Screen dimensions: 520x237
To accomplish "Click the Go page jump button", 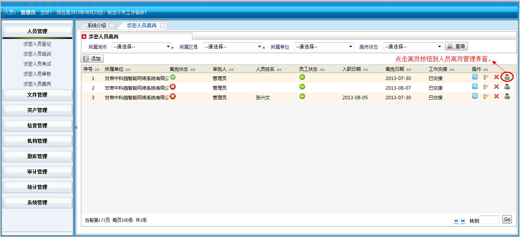I will [x=507, y=220].
